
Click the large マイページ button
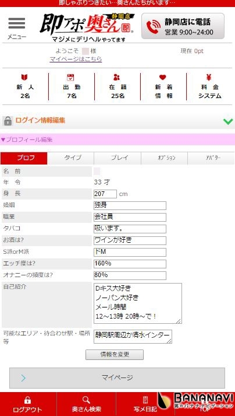pyautogui.click(x=117, y=378)
